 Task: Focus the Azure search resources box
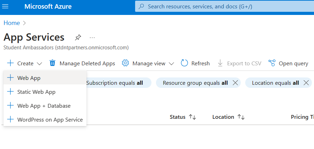coord(222,7)
